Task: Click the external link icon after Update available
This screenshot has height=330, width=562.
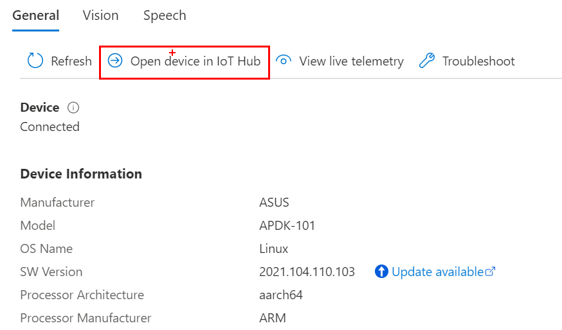Action: [x=491, y=272]
